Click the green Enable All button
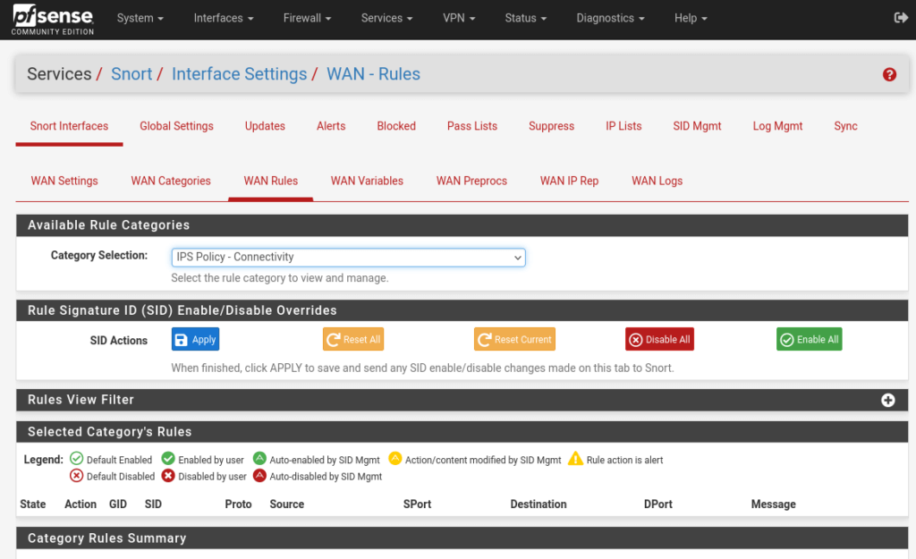This screenshot has height=559, width=916. [809, 339]
